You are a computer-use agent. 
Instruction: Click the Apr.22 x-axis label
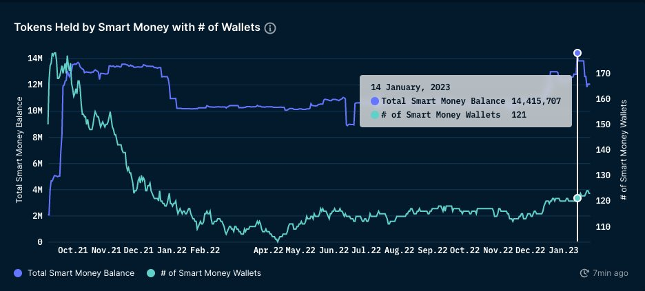pyautogui.click(x=268, y=250)
